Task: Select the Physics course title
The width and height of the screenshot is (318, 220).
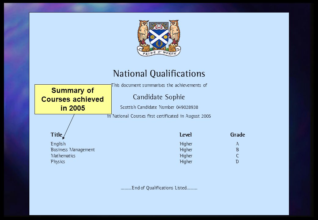Action: point(58,162)
